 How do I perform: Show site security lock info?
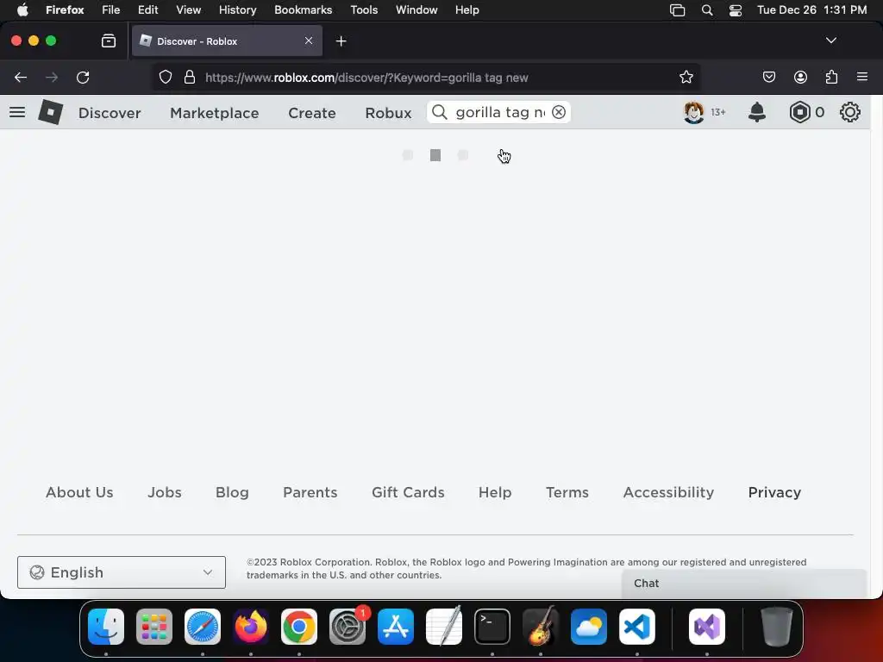(x=190, y=77)
